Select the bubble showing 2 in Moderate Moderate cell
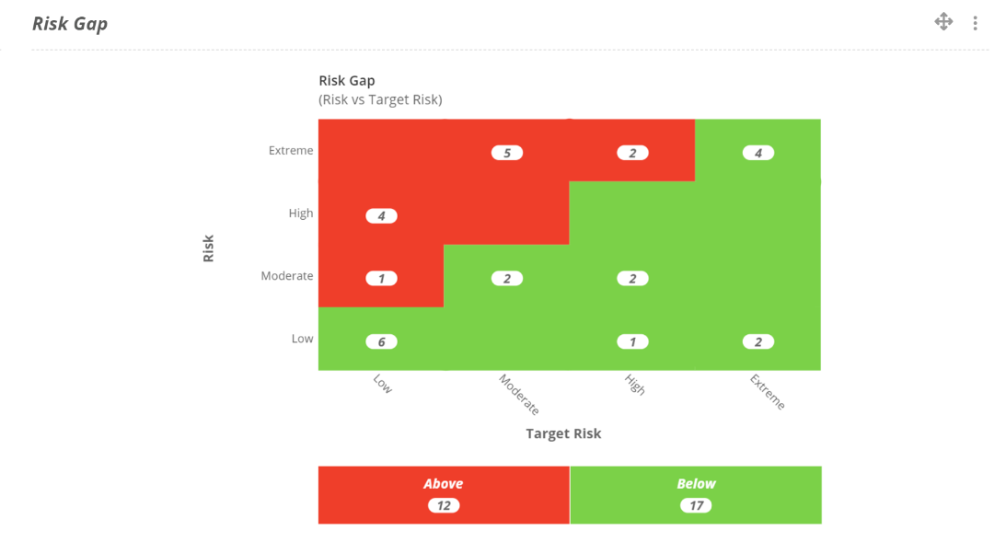This screenshot has width=1006, height=542. coord(507,277)
